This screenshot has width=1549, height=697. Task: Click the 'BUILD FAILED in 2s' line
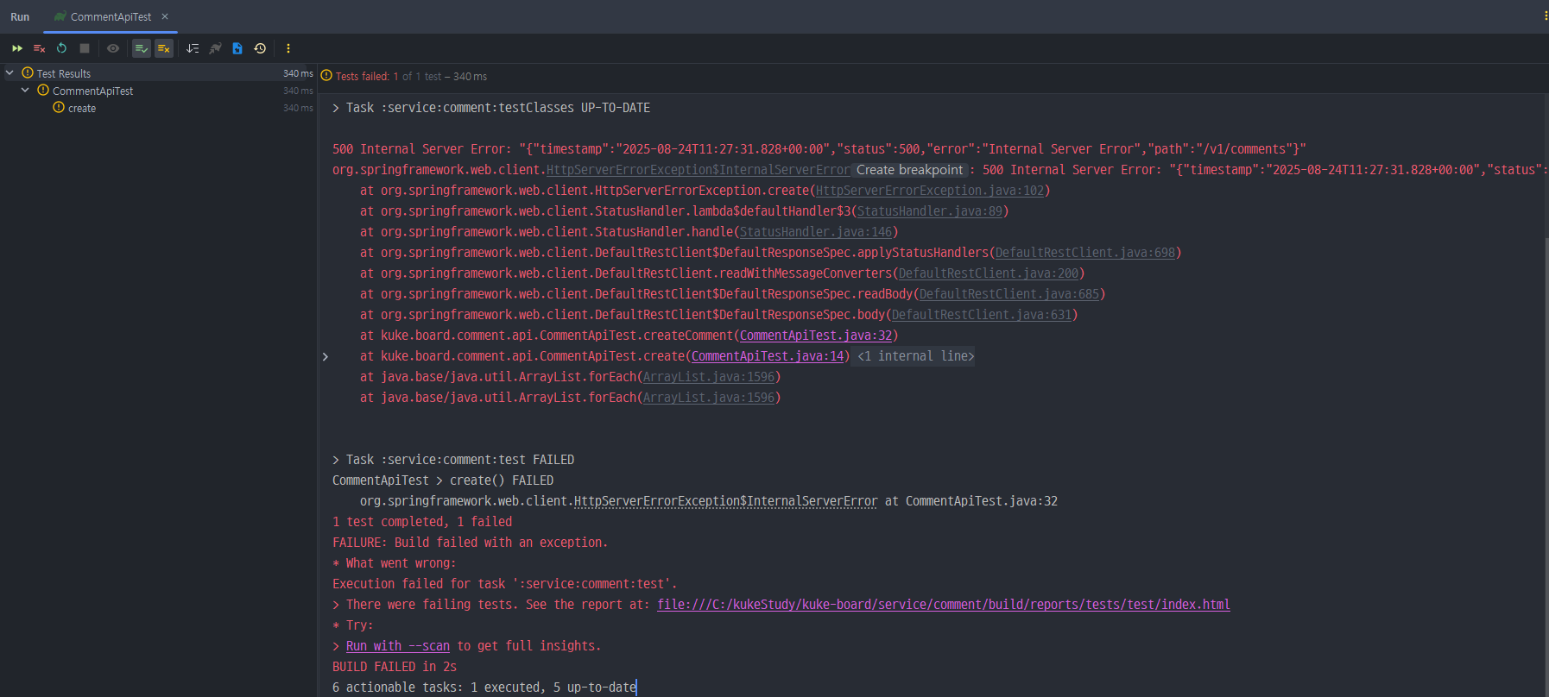click(x=395, y=667)
